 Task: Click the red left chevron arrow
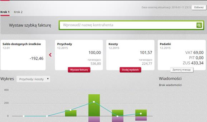(50, 55)
